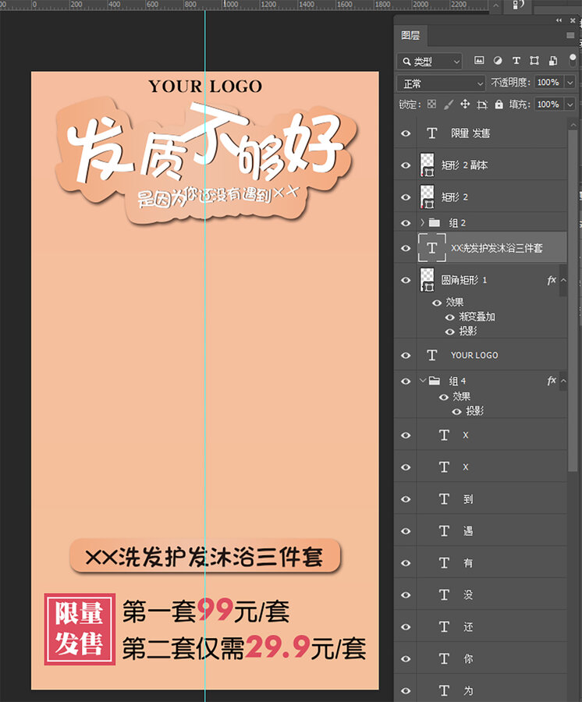Screen dimensions: 582x702
Task: Collapse the Layers panel with double arrows
Action: [x=559, y=20]
